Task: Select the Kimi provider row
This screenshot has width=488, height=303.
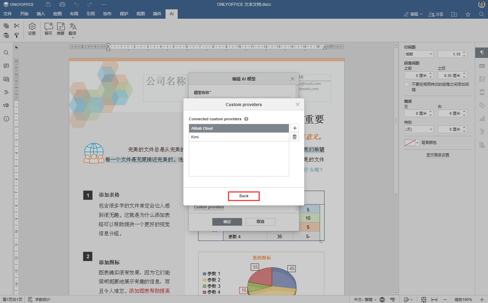Action: click(x=239, y=137)
